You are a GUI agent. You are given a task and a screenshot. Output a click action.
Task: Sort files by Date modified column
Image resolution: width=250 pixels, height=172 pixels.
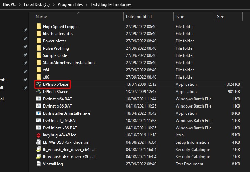[x=139, y=17]
